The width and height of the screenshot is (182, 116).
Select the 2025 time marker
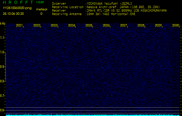click(89, 26)
